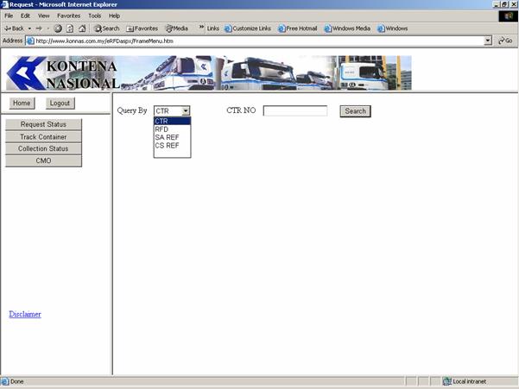The width and height of the screenshot is (519, 389).
Task: Click the Kontena Nasional logo banner
Action: pos(209,72)
